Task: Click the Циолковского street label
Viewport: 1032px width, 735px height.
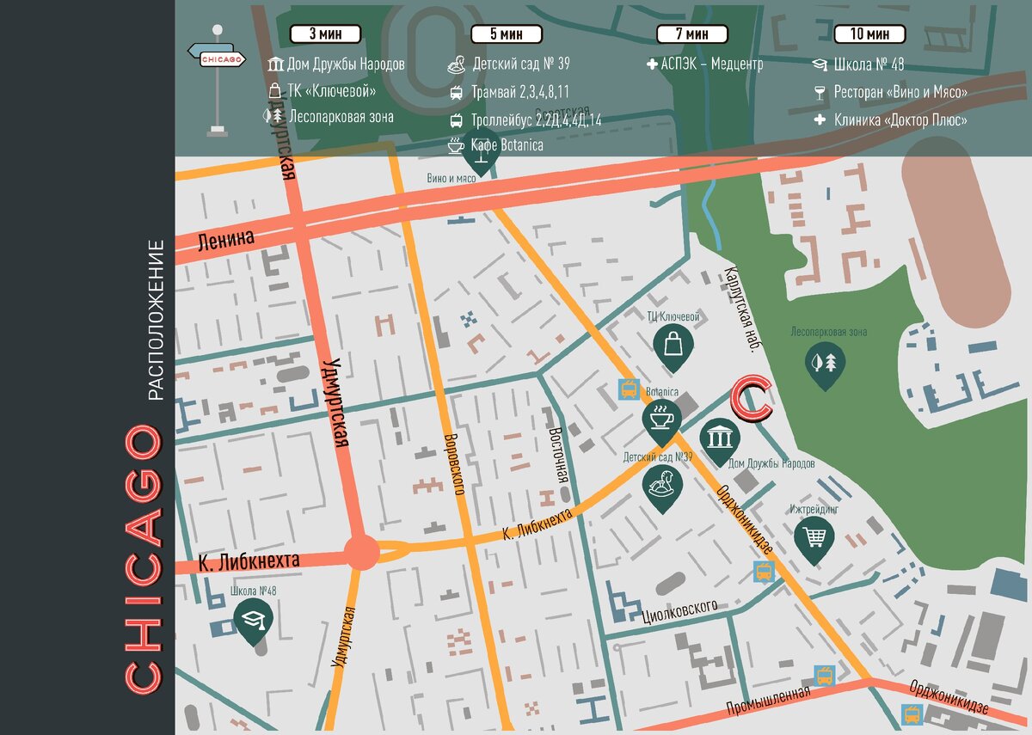Action: click(x=679, y=609)
